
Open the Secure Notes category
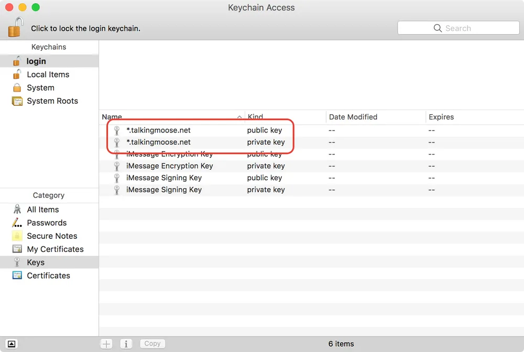tap(17, 236)
